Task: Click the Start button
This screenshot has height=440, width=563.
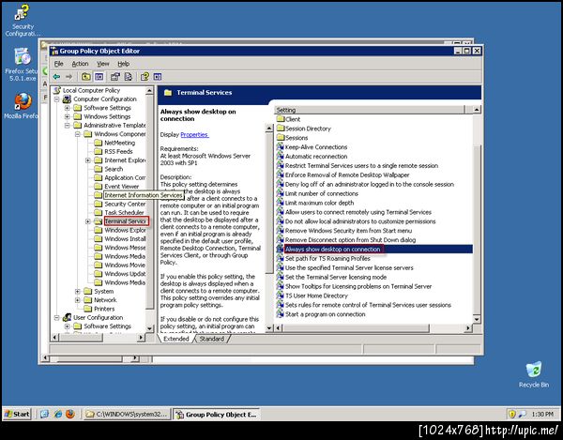Action: [17, 414]
